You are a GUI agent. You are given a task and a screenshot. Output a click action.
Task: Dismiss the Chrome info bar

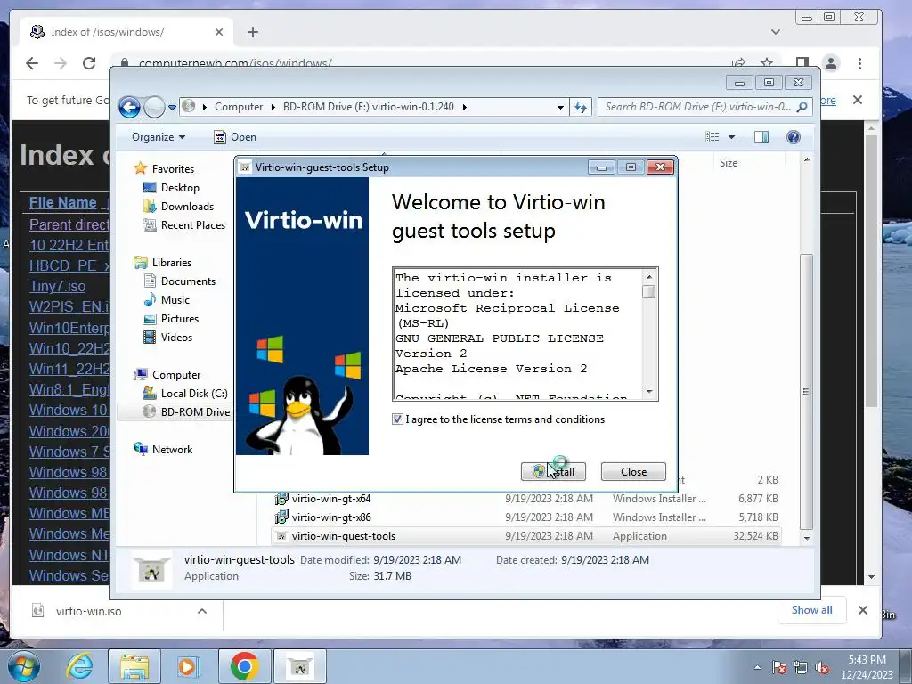pos(858,100)
